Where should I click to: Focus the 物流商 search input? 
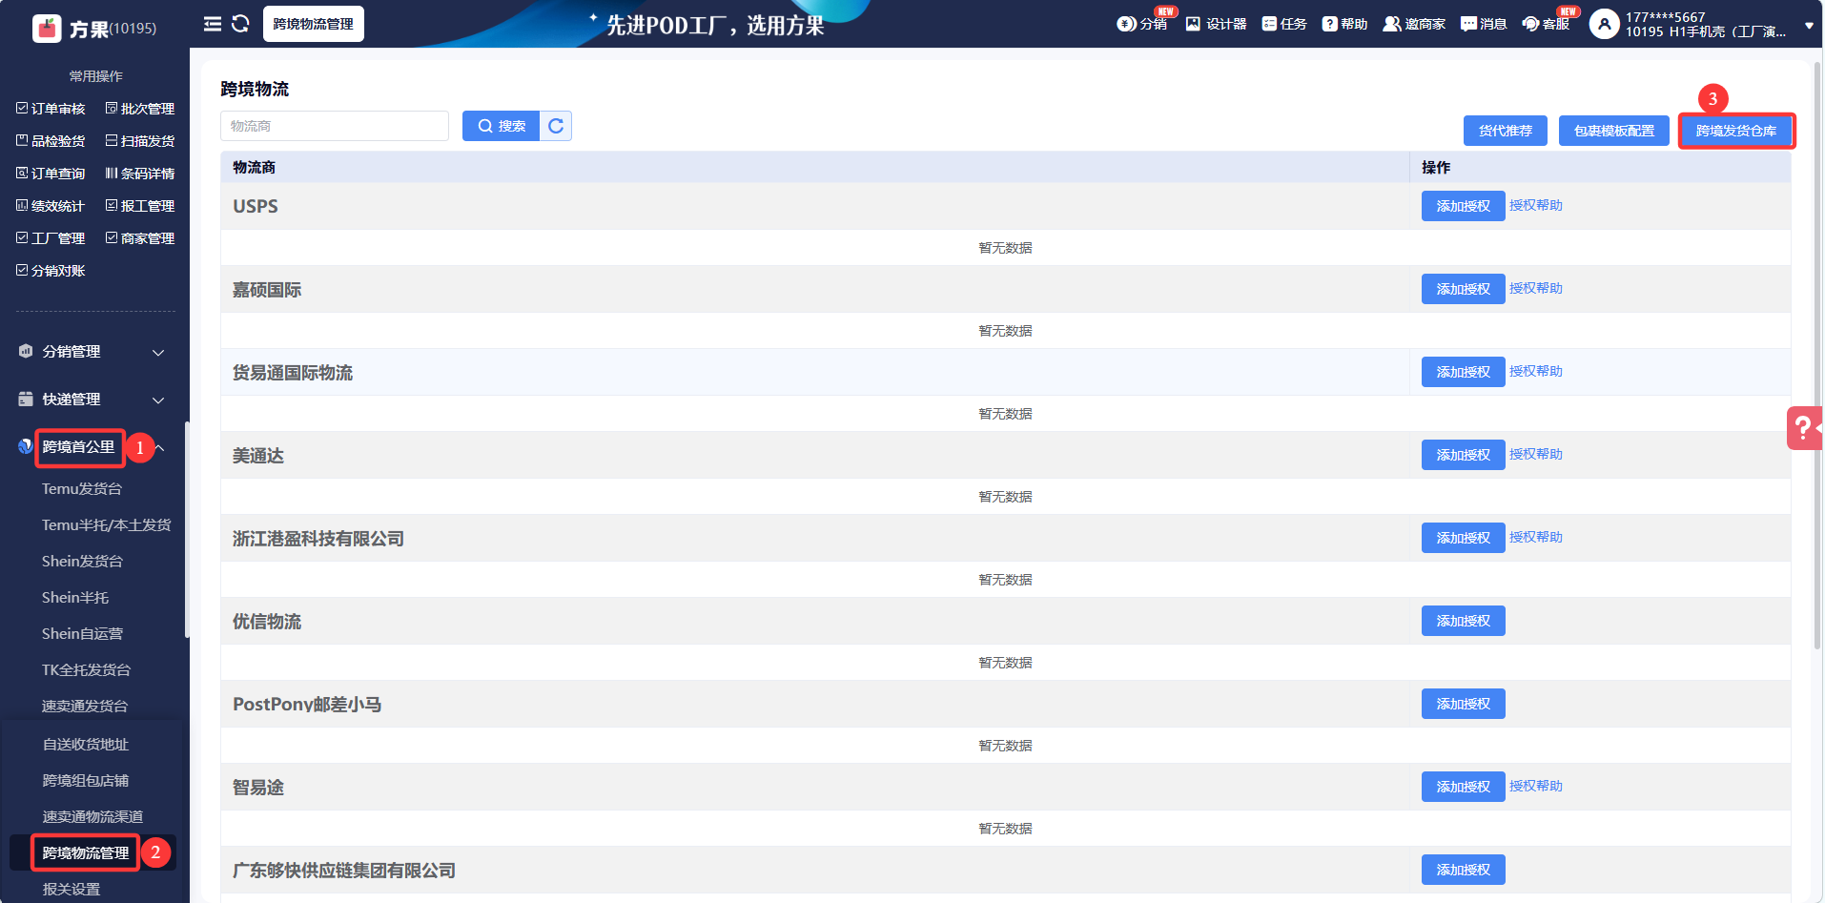tap(335, 126)
